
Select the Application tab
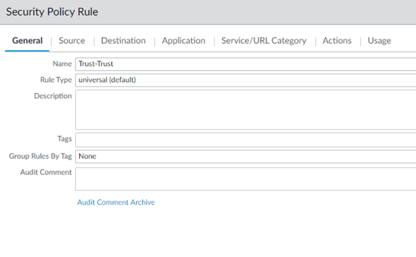click(183, 40)
